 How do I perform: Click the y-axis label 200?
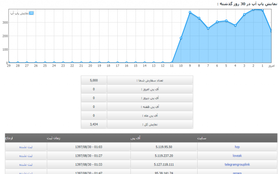click(5, 36)
